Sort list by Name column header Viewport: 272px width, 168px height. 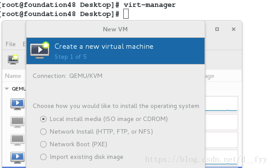pyautogui.click(x=13, y=76)
